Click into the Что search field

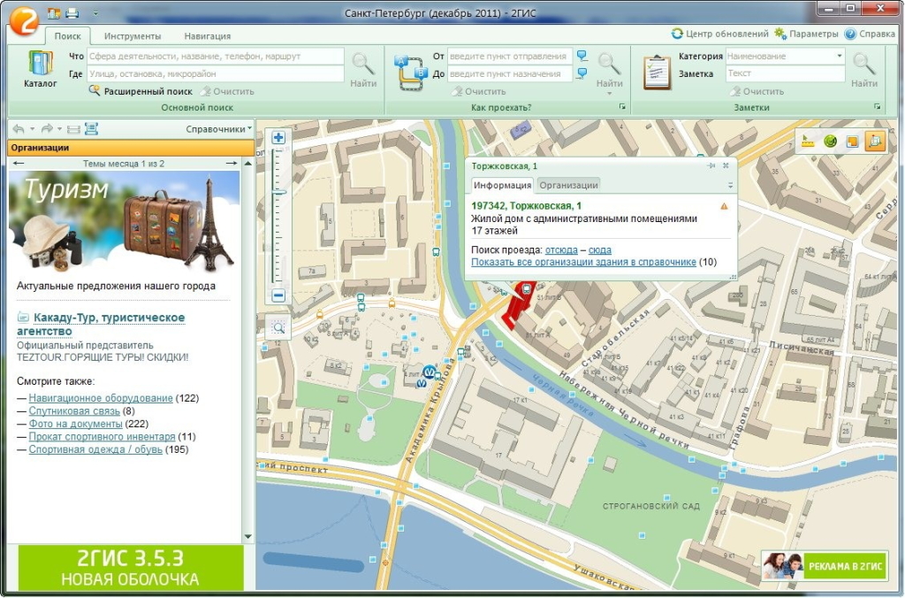[216, 56]
